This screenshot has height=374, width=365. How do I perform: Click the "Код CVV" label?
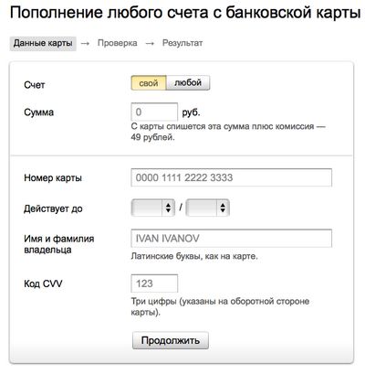pyautogui.click(x=43, y=283)
